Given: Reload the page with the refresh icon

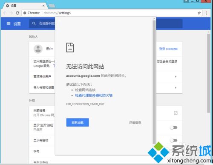Looking at the screenshot, I should tap(17, 13).
